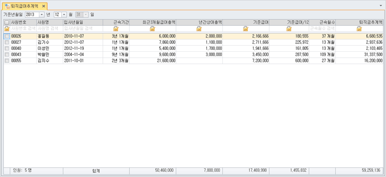This screenshot has width=386, height=177.
Task: Close the 퇴직급여추계액 tab
Action: [x=44, y=6]
